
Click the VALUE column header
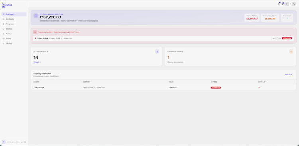point(171,82)
